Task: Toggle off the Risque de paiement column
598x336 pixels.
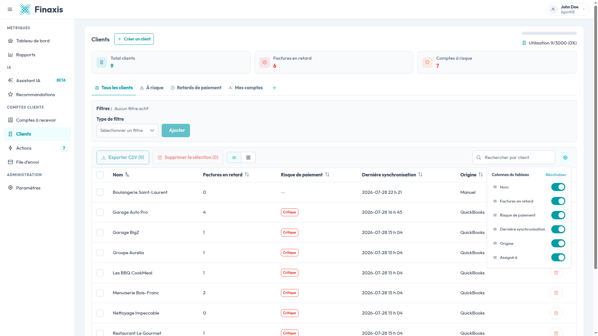Action: pos(558,215)
